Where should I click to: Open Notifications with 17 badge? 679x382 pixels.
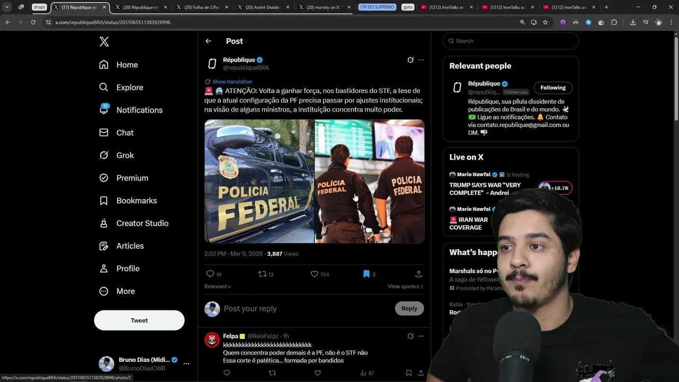click(131, 110)
